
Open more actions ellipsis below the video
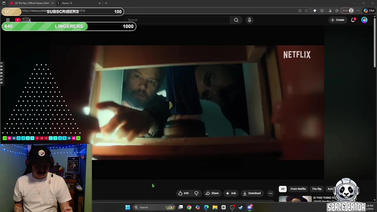pyautogui.click(x=270, y=193)
